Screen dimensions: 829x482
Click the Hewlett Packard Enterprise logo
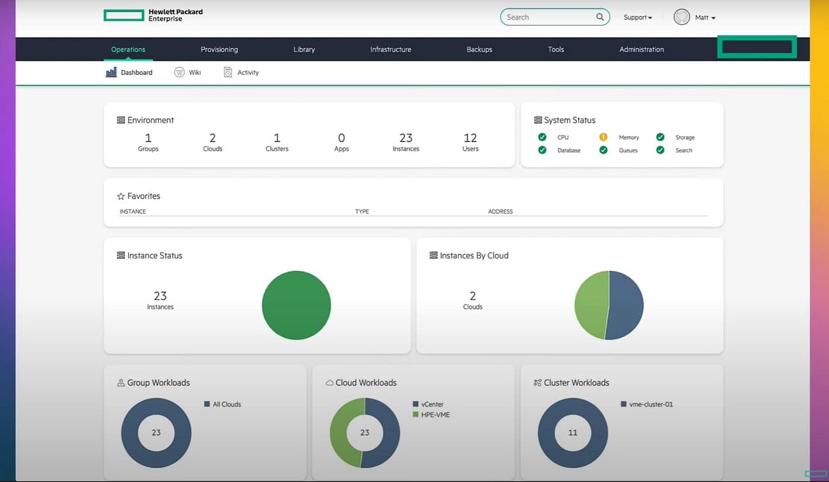coord(153,15)
